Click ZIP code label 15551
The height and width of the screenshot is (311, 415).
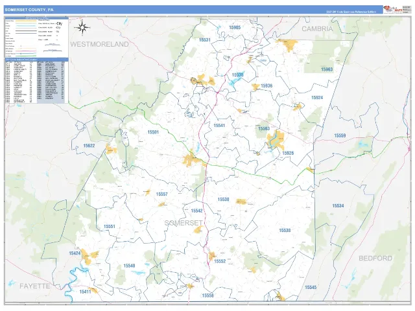(x=110, y=227)
